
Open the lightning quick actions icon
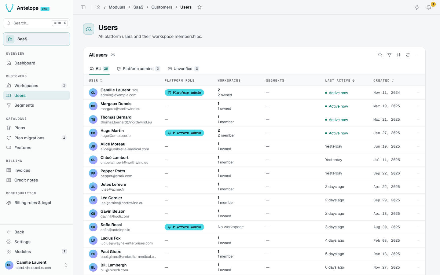point(417,7)
